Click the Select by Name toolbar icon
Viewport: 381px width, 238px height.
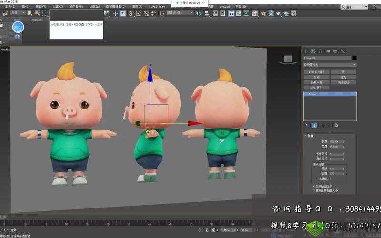coord(37,13)
